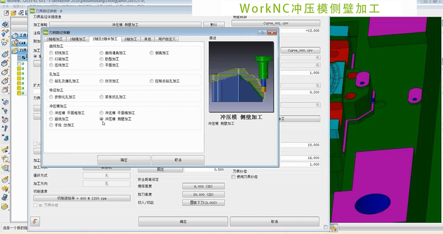This screenshot has height=234, width=443.
Task: Select the 钻孔及镗孔加工 drilling option
Action: tap(51, 81)
